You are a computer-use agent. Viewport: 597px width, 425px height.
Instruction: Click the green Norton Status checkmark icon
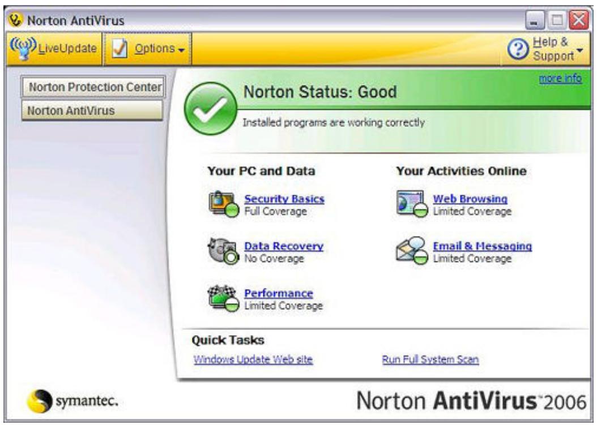pyautogui.click(x=211, y=109)
